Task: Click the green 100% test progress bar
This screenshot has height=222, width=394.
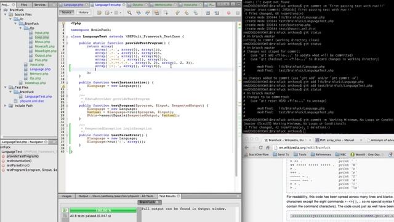Action: 103,210
